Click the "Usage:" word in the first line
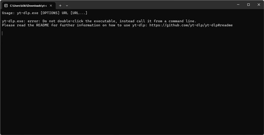The image size is (264, 135). click(8, 13)
